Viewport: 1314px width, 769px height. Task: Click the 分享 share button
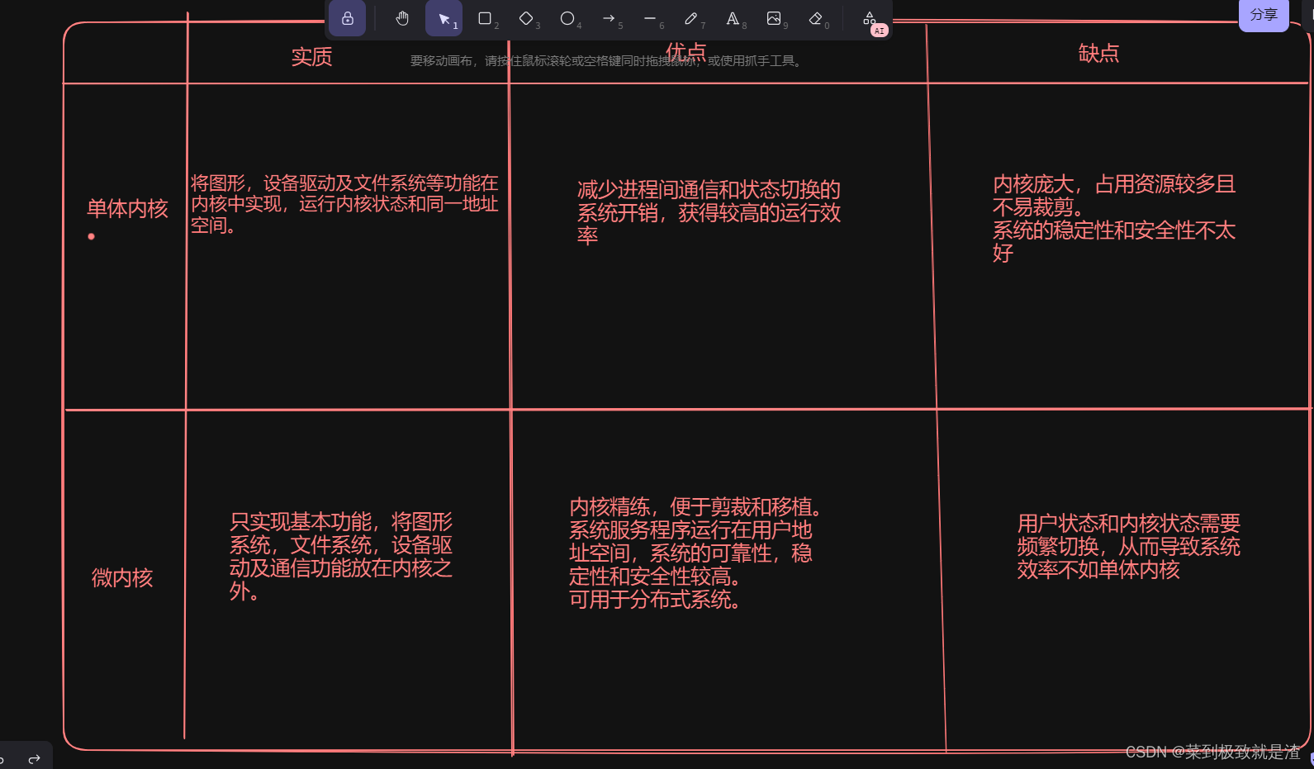[x=1264, y=15]
